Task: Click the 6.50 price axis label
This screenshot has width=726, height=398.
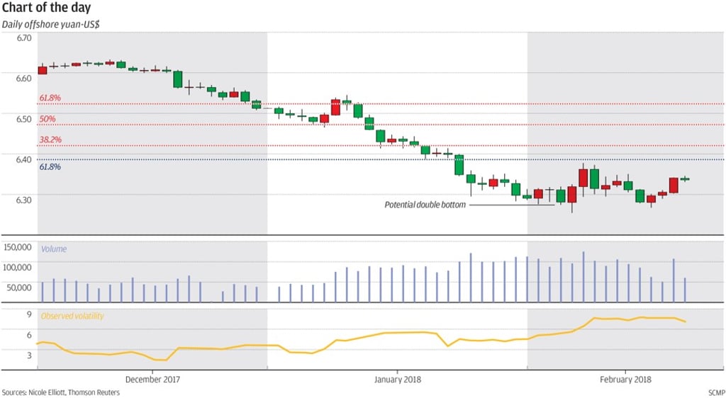Action: (x=24, y=119)
